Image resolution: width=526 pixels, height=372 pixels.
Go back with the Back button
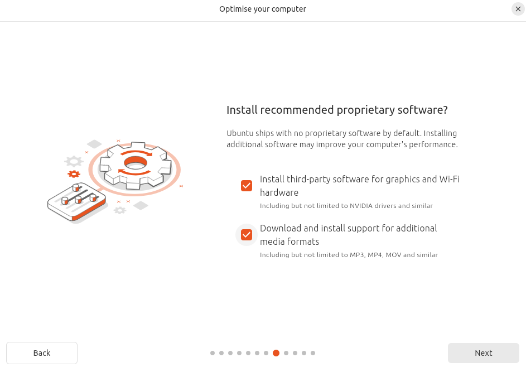[42, 353]
